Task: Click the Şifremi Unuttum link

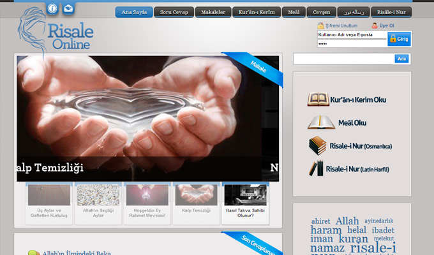Action: 341,25
